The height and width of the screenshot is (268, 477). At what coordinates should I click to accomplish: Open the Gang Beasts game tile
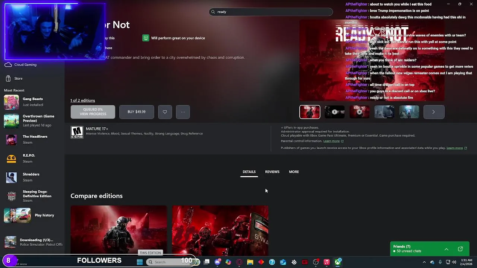click(x=33, y=102)
